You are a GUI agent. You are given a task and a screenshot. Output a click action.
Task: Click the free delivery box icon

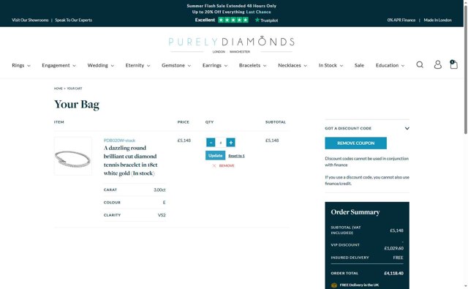[x=334, y=285]
